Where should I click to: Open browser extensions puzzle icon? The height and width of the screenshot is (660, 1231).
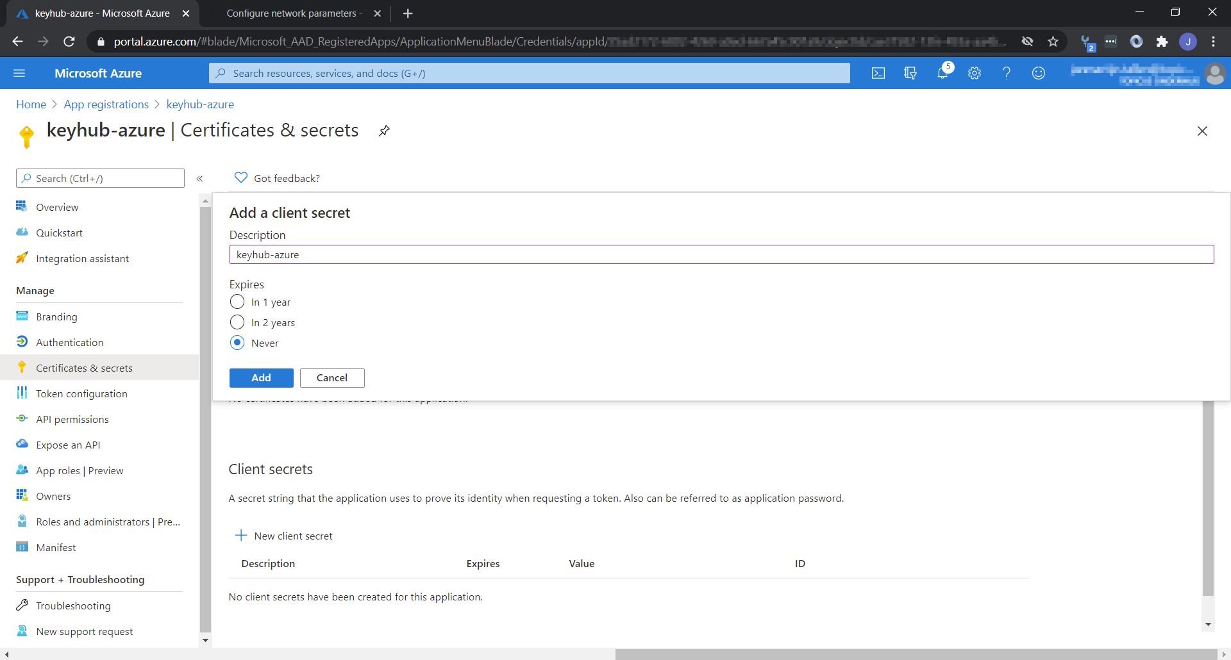point(1162,42)
